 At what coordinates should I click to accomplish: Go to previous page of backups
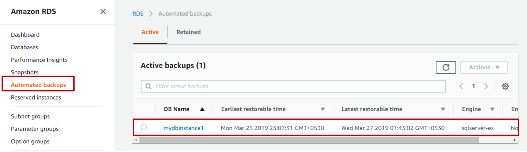tap(461, 86)
